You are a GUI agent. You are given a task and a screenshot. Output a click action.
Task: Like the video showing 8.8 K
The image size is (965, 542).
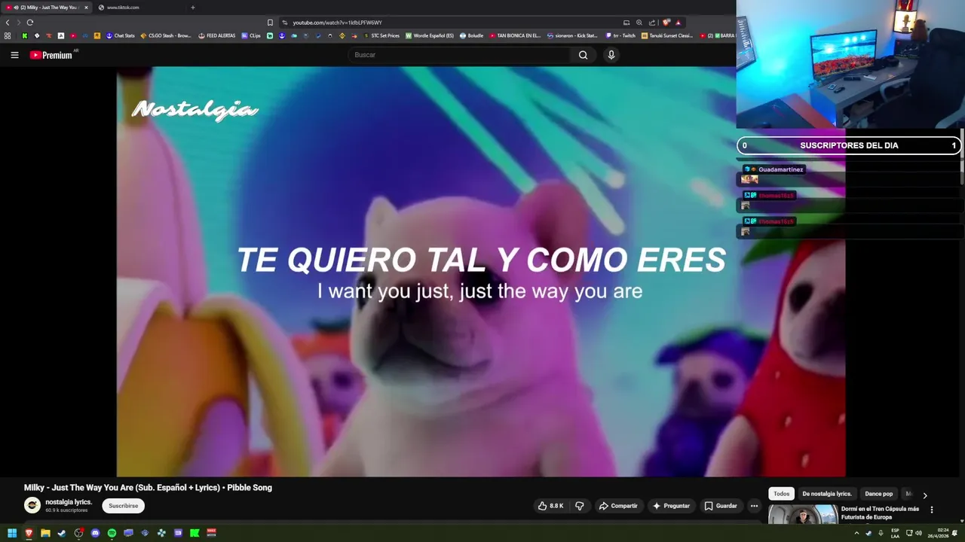click(x=550, y=506)
